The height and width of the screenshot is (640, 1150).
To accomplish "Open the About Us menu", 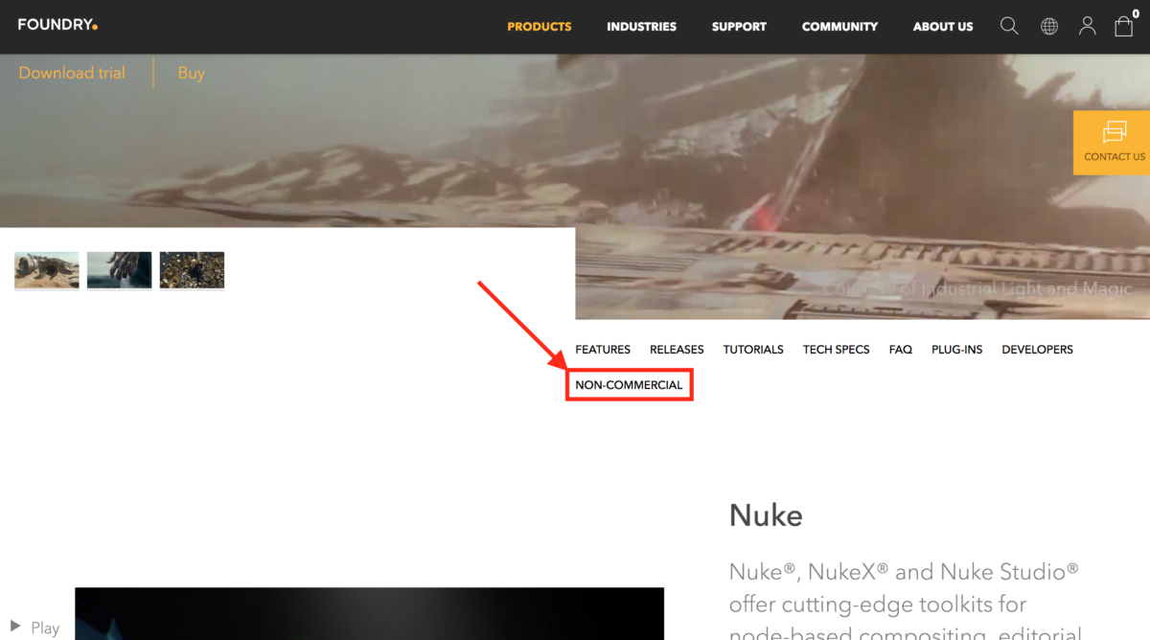I will (x=943, y=27).
